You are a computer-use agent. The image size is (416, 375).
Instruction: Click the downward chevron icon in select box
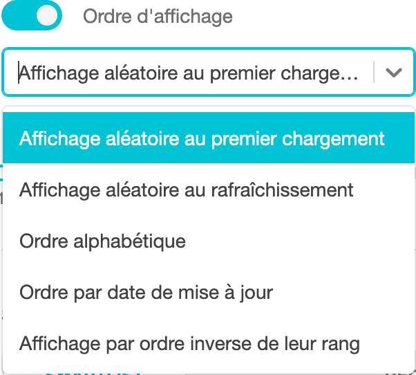click(393, 72)
